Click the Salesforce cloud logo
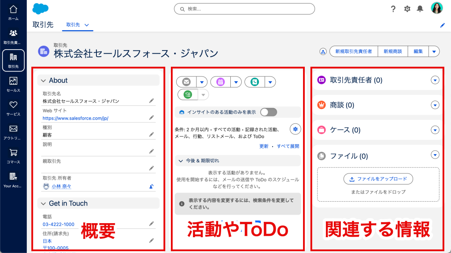451x253 pixels. click(x=41, y=9)
